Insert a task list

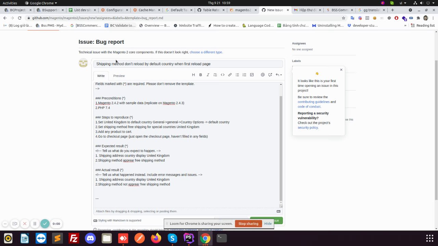pyautogui.click(x=252, y=75)
